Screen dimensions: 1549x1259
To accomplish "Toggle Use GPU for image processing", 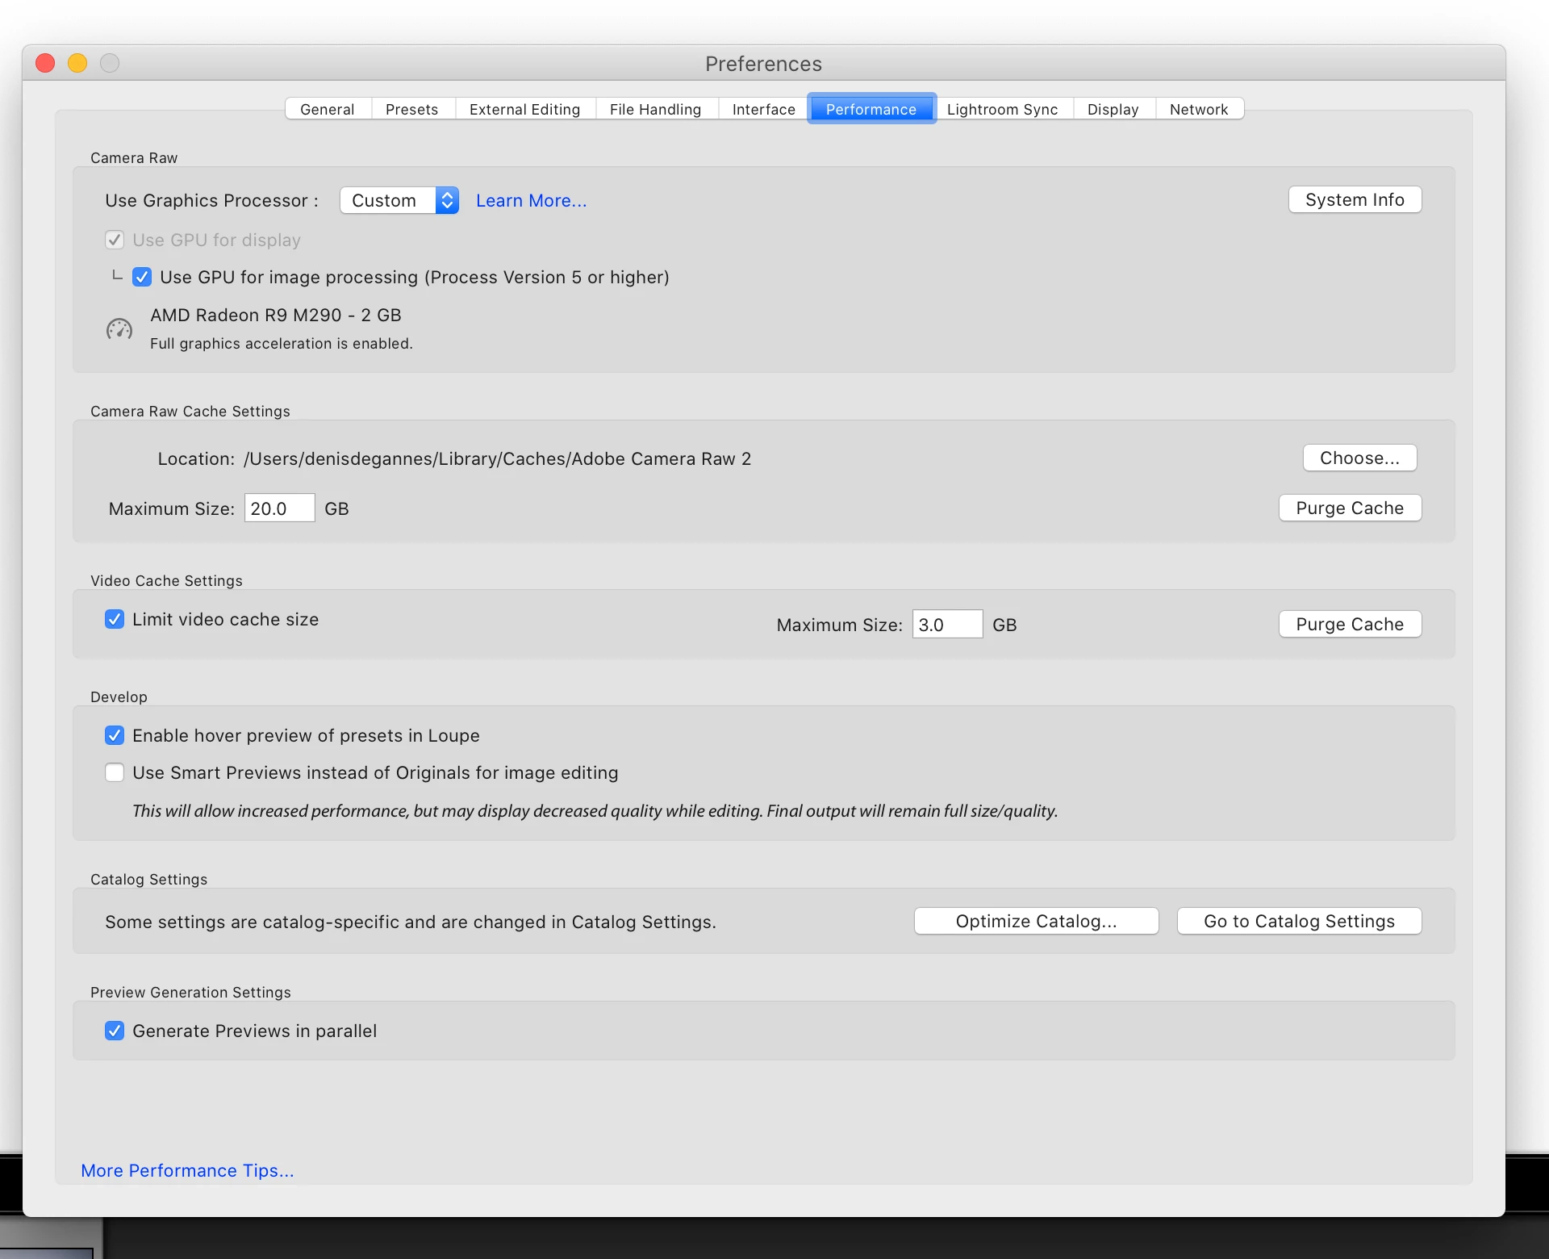I will [142, 278].
